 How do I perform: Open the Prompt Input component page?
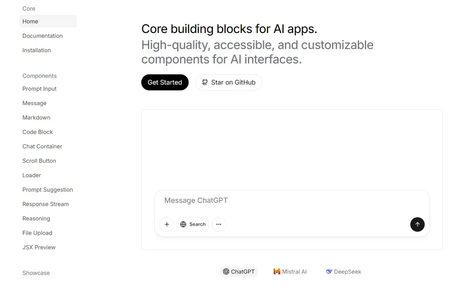coord(39,89)
